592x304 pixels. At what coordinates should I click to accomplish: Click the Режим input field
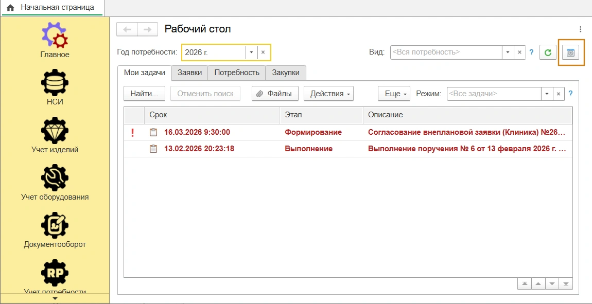(x=494, y=94)
